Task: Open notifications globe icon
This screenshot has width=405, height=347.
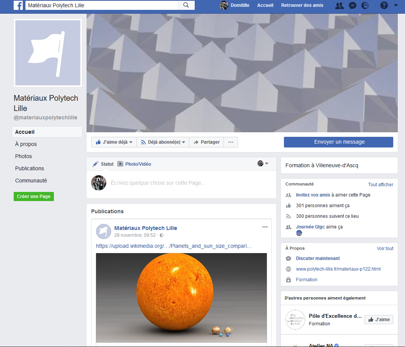Action: click(x=365, y=5)
